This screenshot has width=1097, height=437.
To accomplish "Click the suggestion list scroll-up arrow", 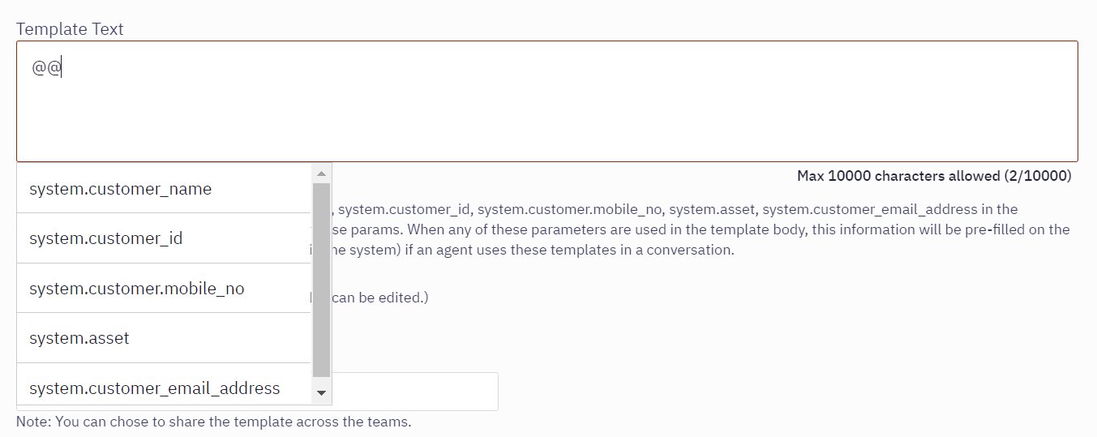I will (321, 174).
